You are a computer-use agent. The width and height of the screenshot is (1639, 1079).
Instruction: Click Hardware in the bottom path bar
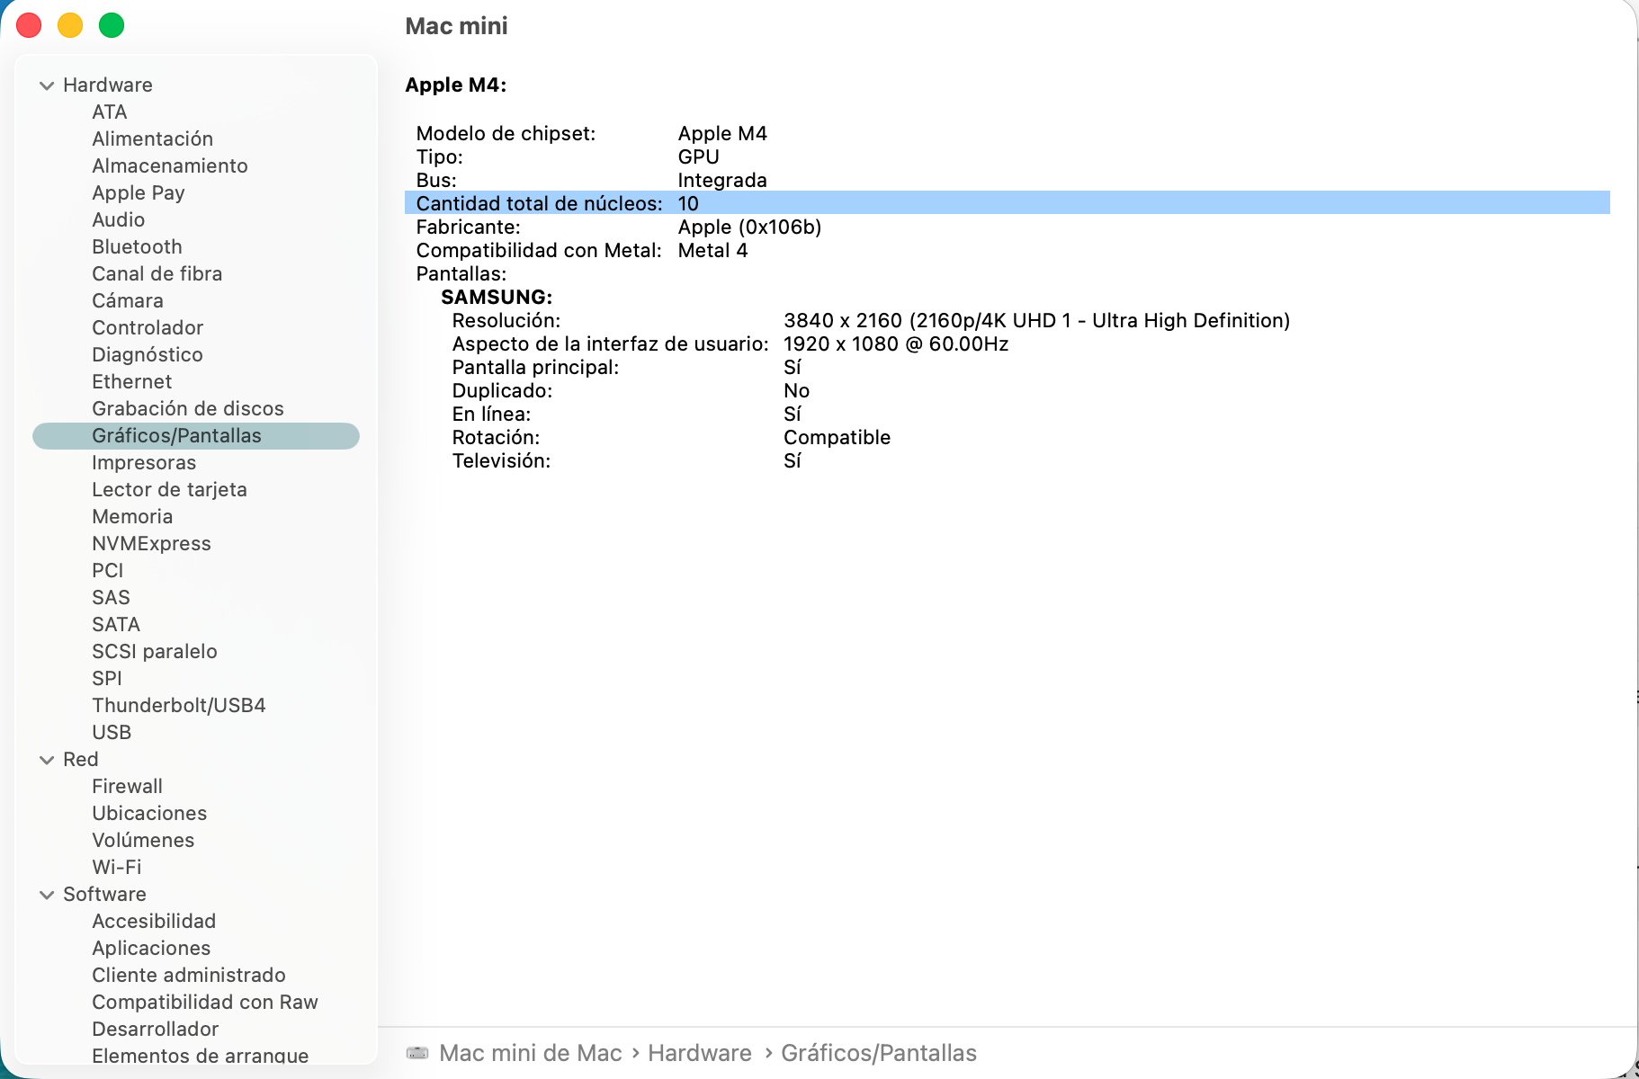point(699,1053)
